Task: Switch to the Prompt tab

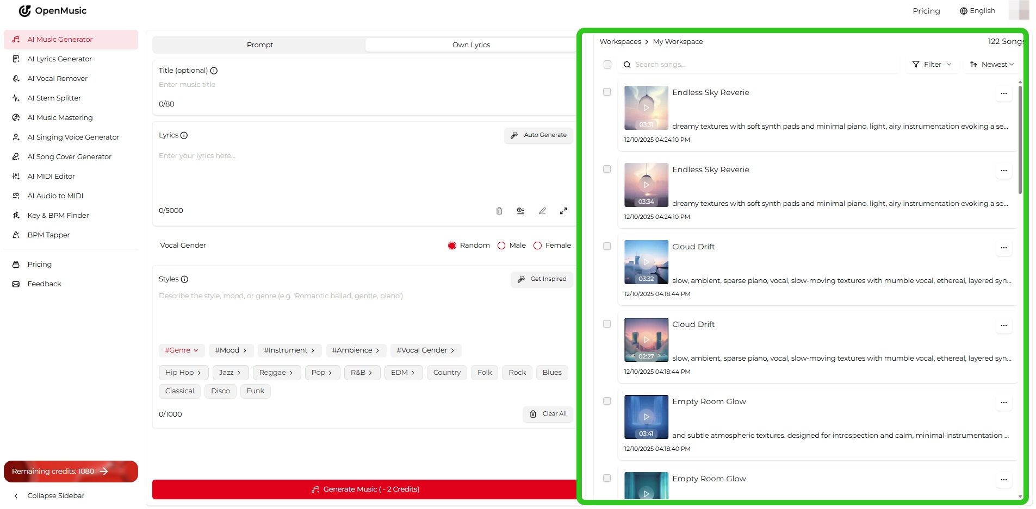Action: coord(259,45)
